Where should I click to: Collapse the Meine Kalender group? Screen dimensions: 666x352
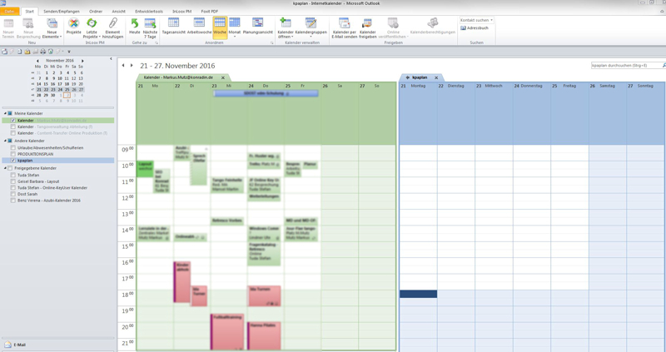coord(5,113)
